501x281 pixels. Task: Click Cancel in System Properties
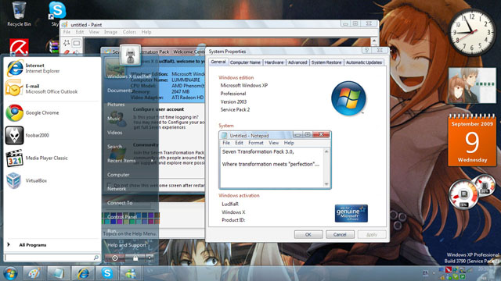click(x=340, y=234)
